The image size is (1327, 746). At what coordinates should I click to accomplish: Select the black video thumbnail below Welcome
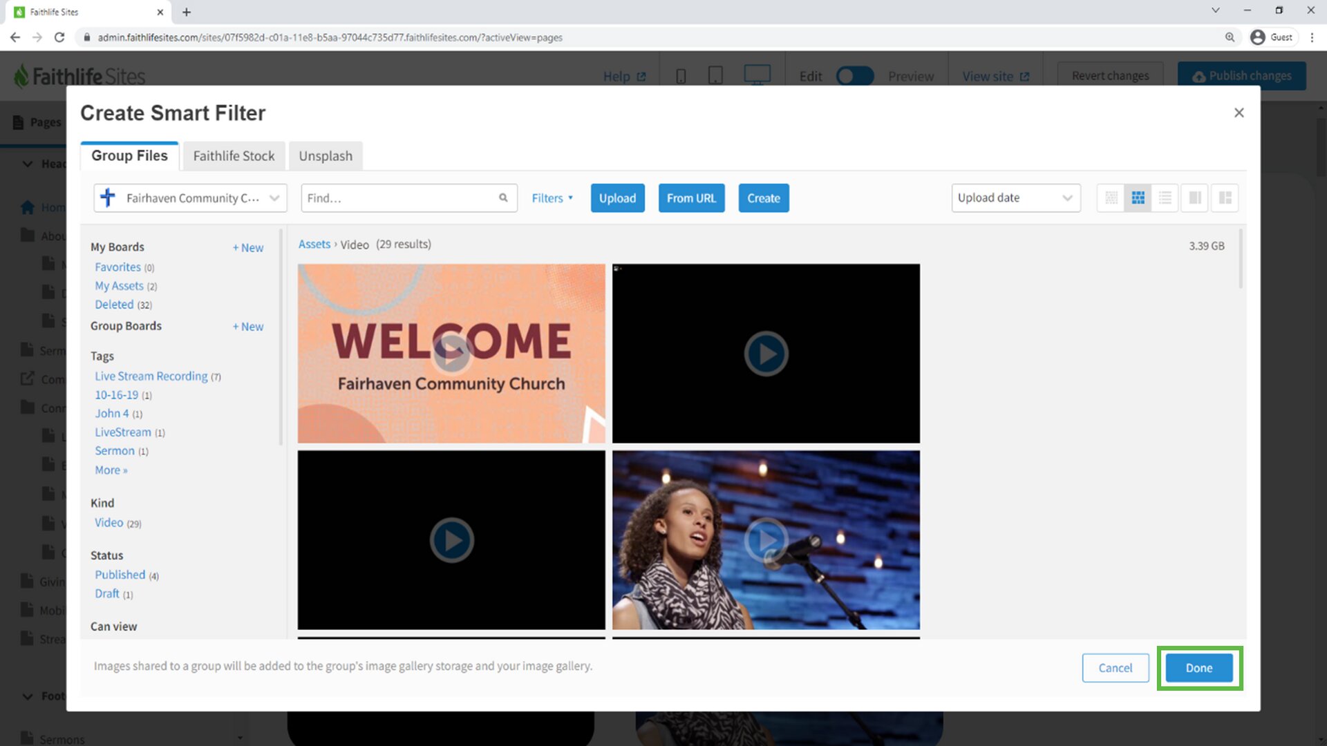tap(451, 540)
